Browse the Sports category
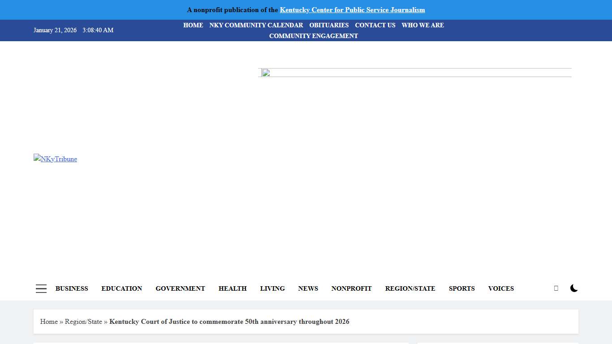The image size is (612, 344). coord(461,288)
